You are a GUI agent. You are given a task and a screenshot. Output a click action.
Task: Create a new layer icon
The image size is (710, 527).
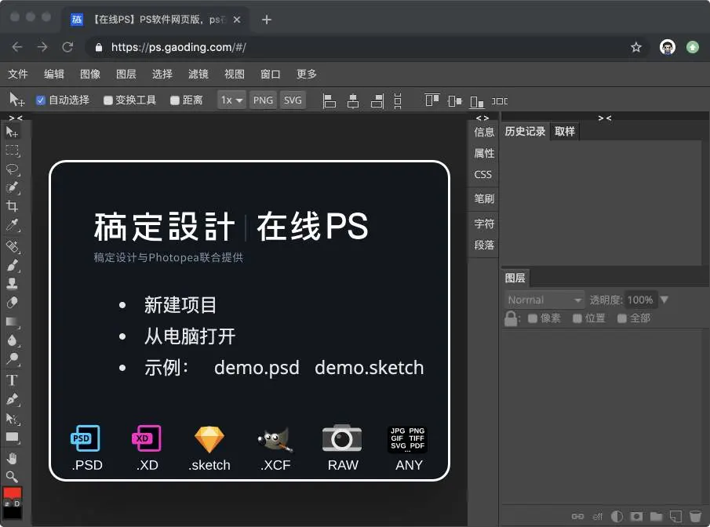(x=675, y=516)
